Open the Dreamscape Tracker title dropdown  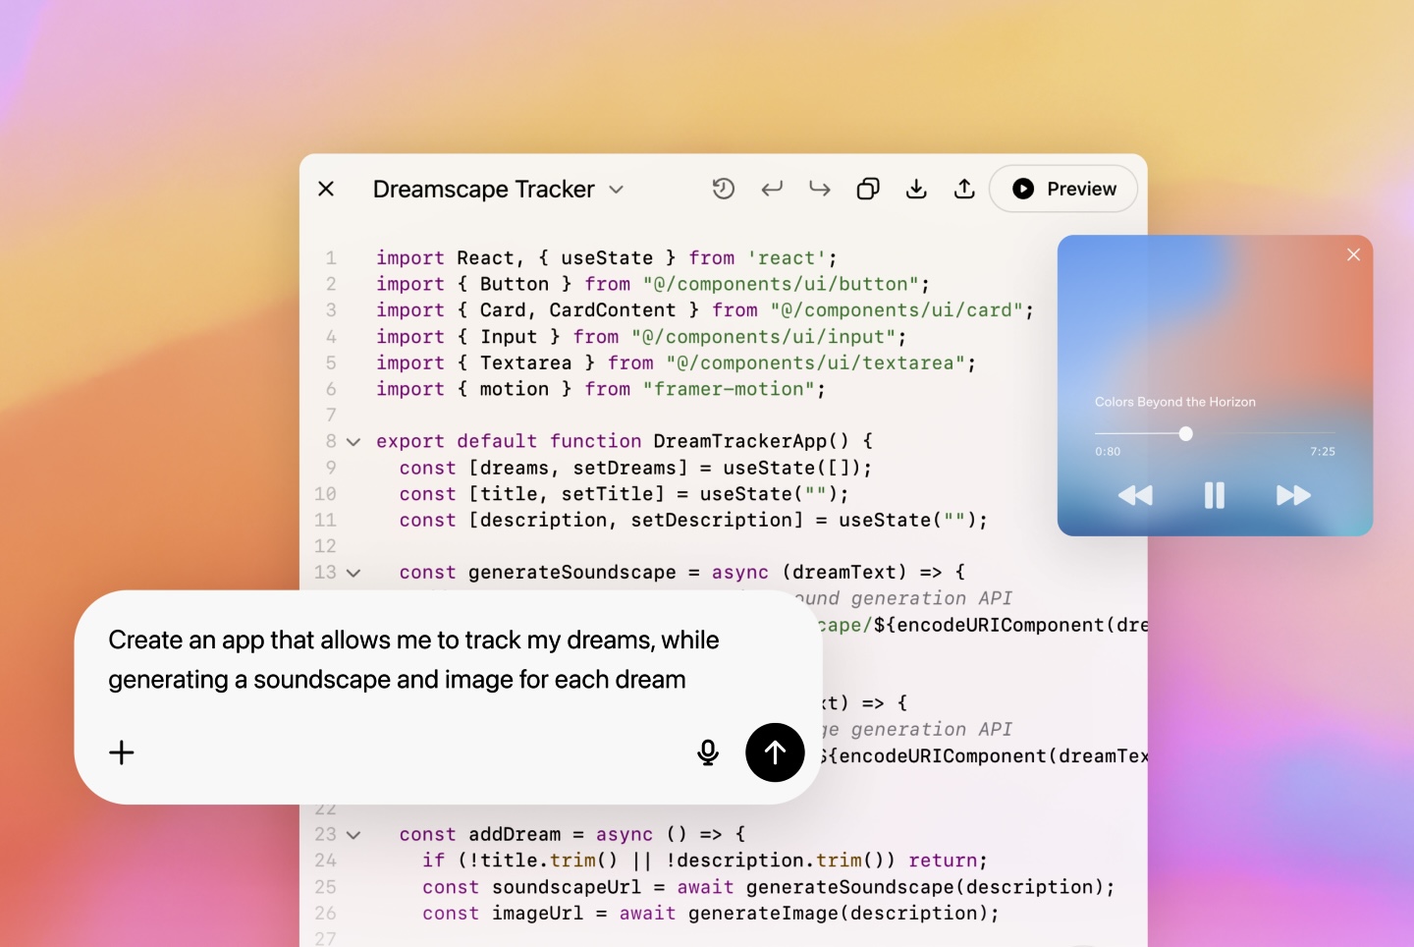[616, 190]
